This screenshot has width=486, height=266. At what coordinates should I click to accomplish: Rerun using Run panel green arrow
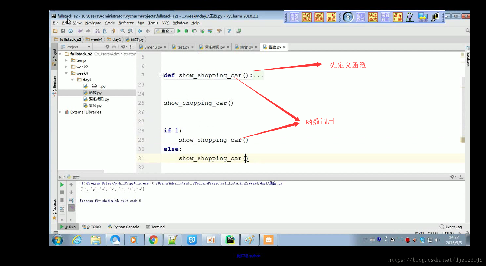(62, 185)
